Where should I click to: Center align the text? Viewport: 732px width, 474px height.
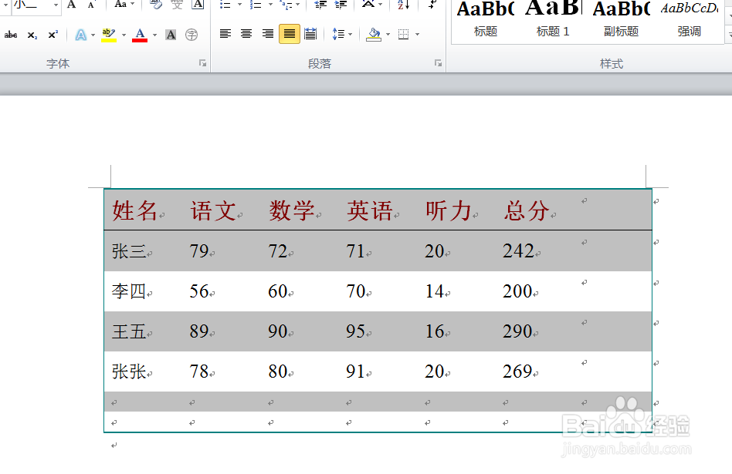(x=246, y=34)
